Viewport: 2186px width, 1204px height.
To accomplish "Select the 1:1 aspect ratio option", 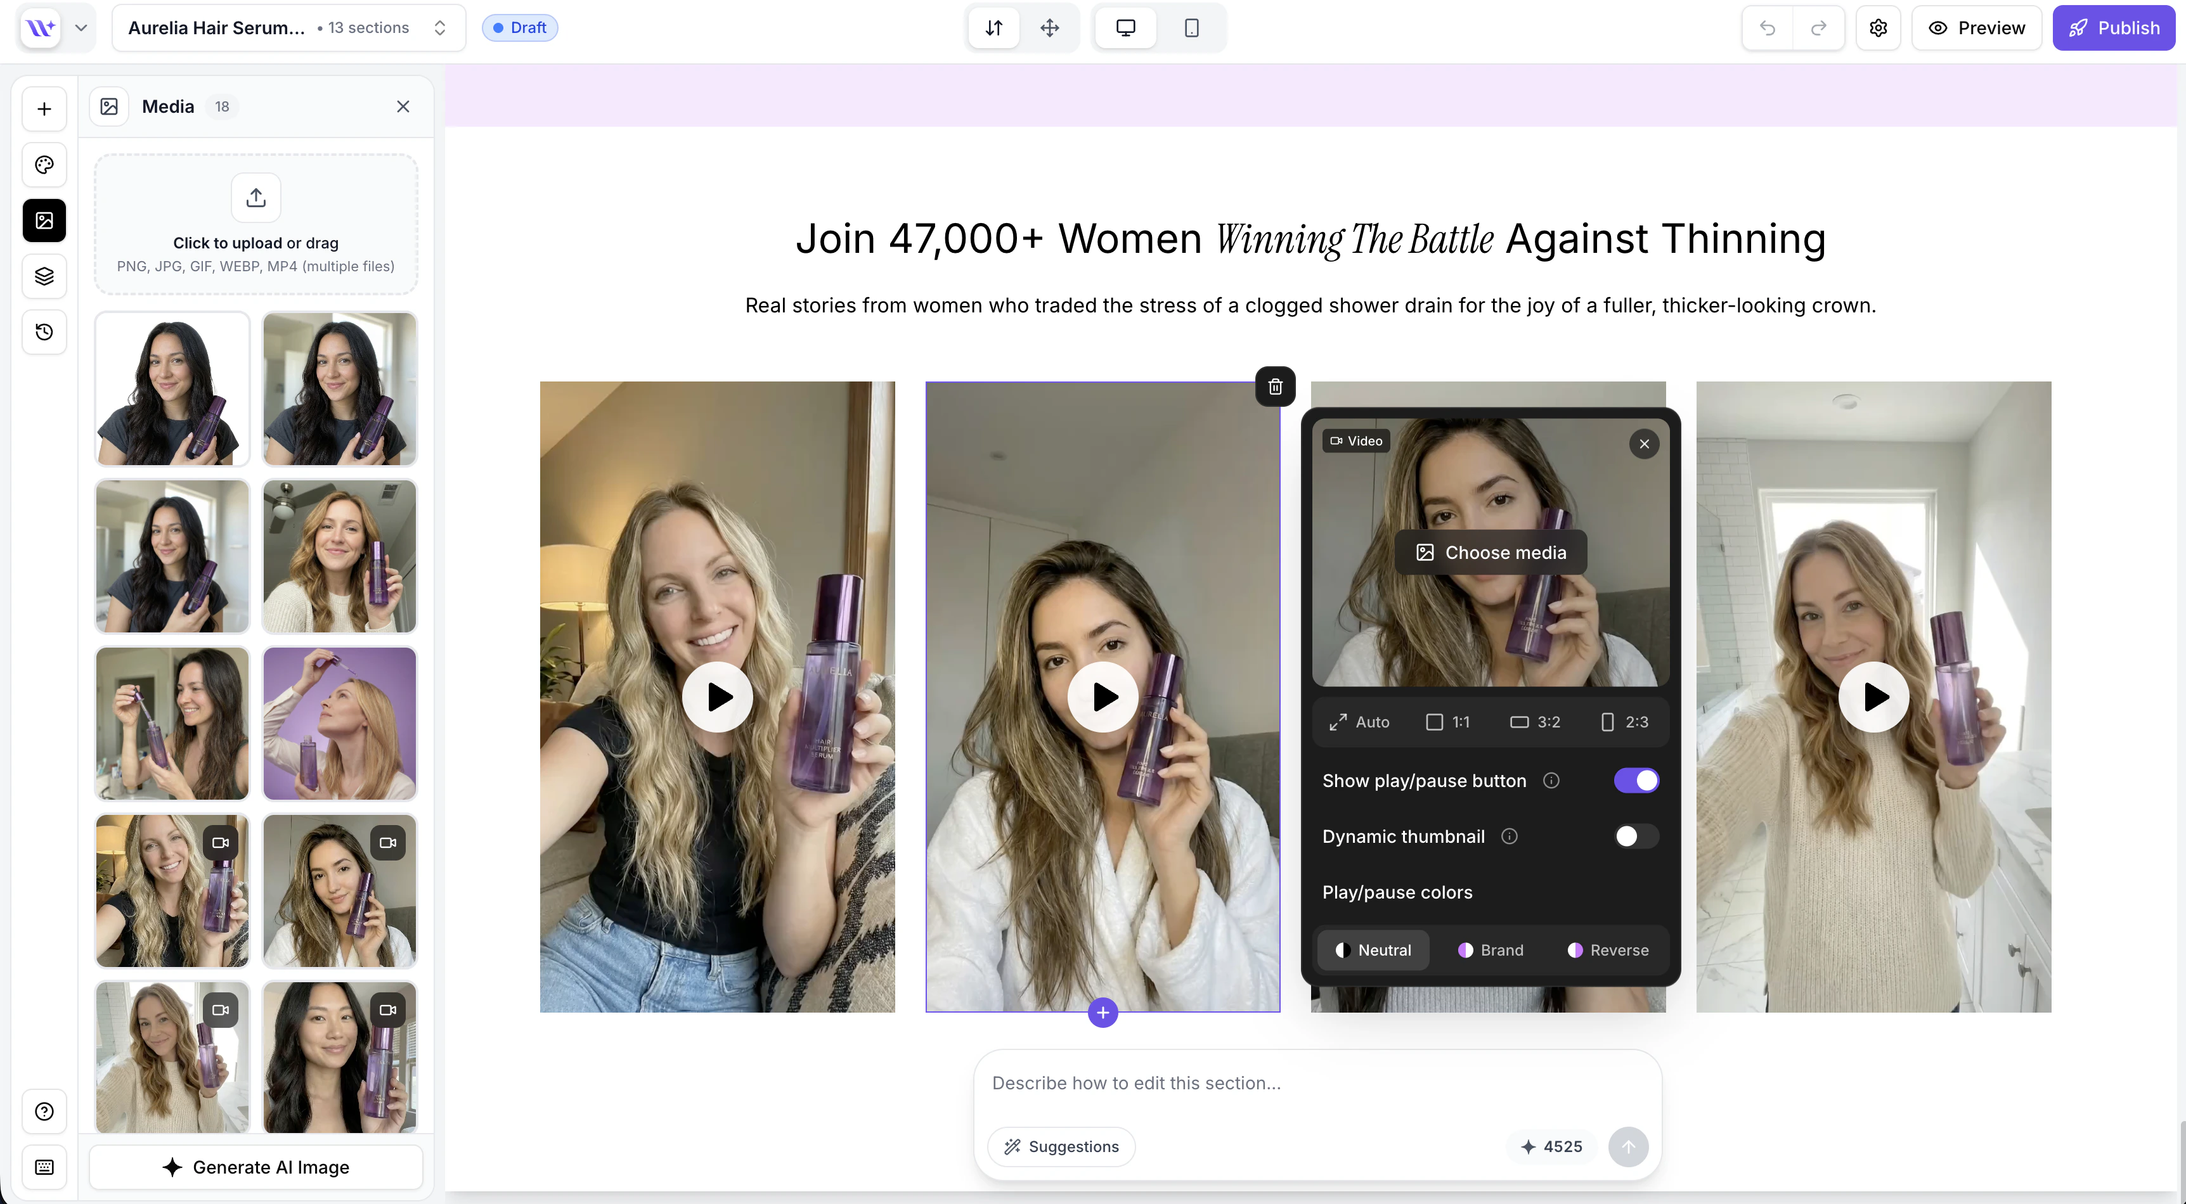I will 1447,722.
